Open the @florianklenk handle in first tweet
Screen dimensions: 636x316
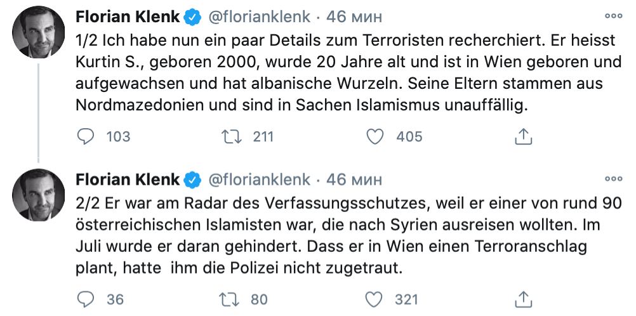click(259, 16)
